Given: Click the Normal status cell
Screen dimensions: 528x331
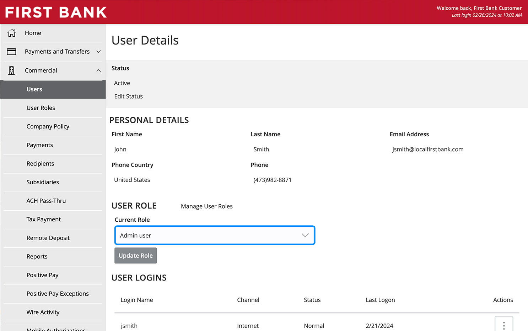Looking at the screenshot, I should coord(314,326).
